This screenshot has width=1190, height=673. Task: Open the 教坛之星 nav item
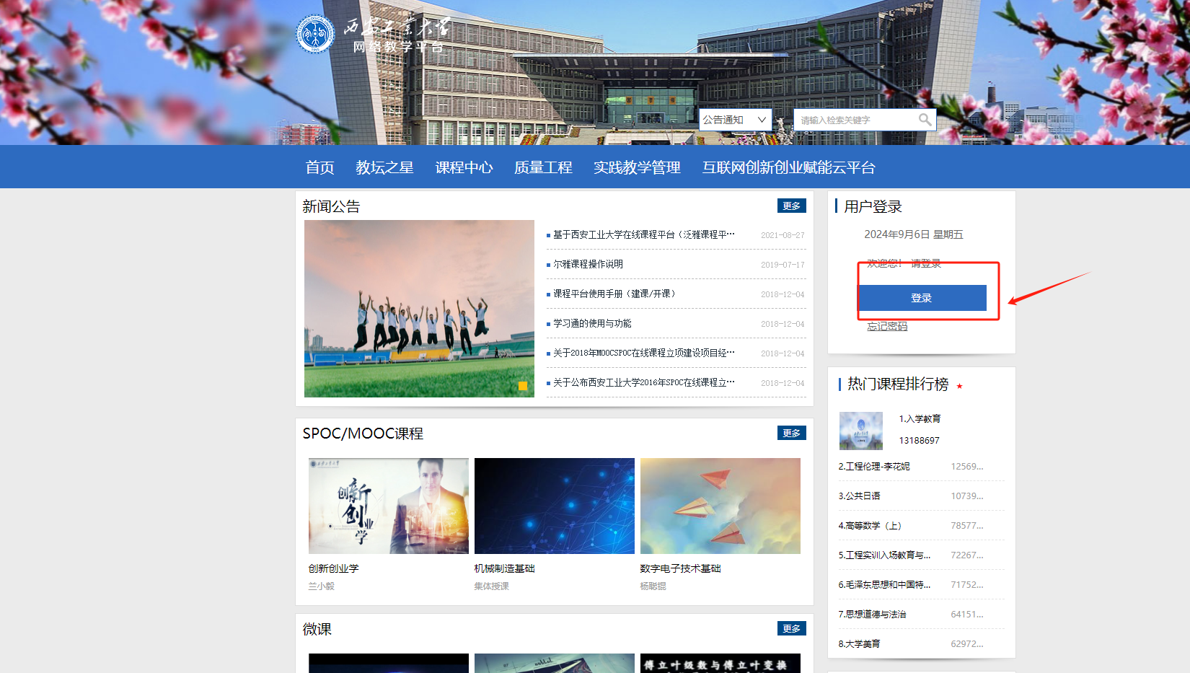[x=384, y=167]
